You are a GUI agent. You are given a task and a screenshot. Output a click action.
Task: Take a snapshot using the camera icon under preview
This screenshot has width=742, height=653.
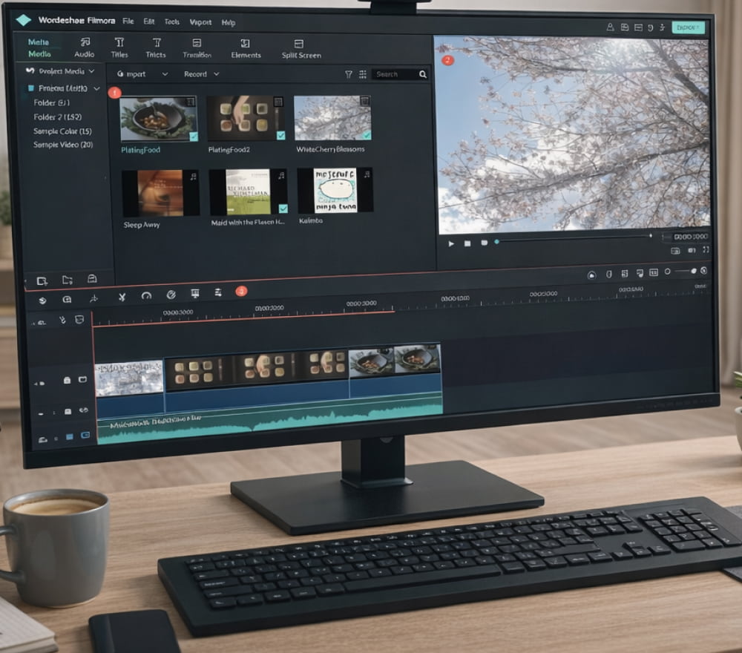coord(690,250)
